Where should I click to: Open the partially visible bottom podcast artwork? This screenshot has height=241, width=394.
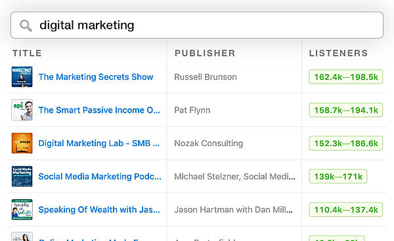click(x=22, y=236)
